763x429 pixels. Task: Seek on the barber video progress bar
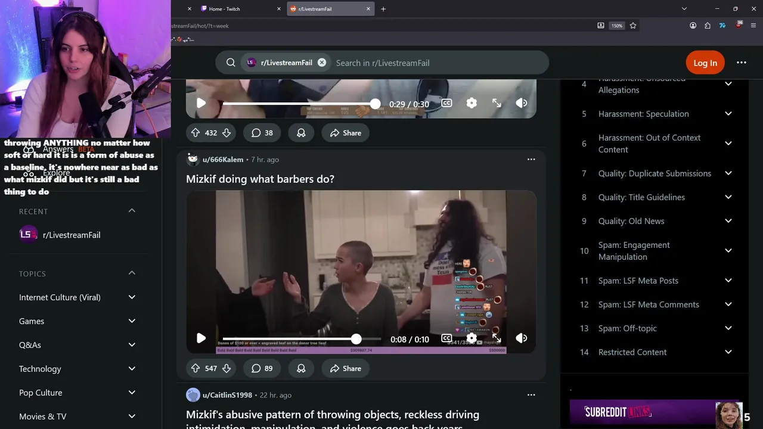tap(302, 338)
